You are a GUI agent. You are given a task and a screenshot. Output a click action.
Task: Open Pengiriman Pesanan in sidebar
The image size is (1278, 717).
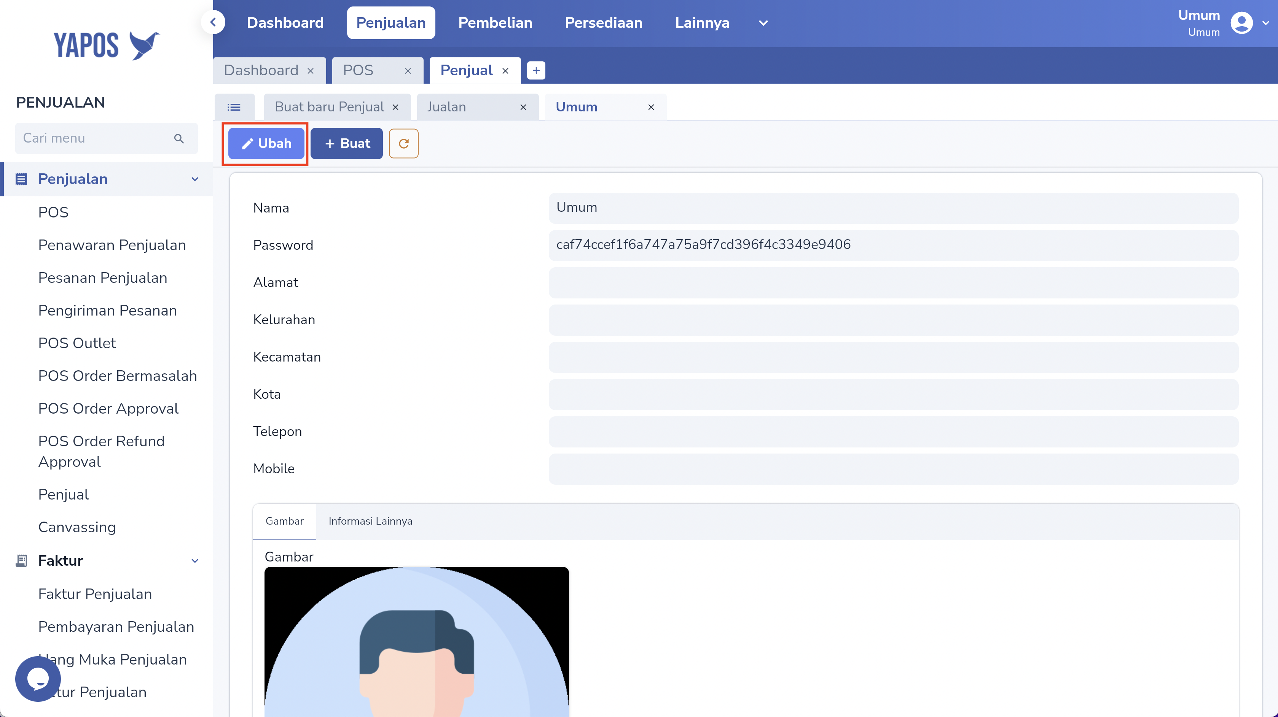point(107,310)
